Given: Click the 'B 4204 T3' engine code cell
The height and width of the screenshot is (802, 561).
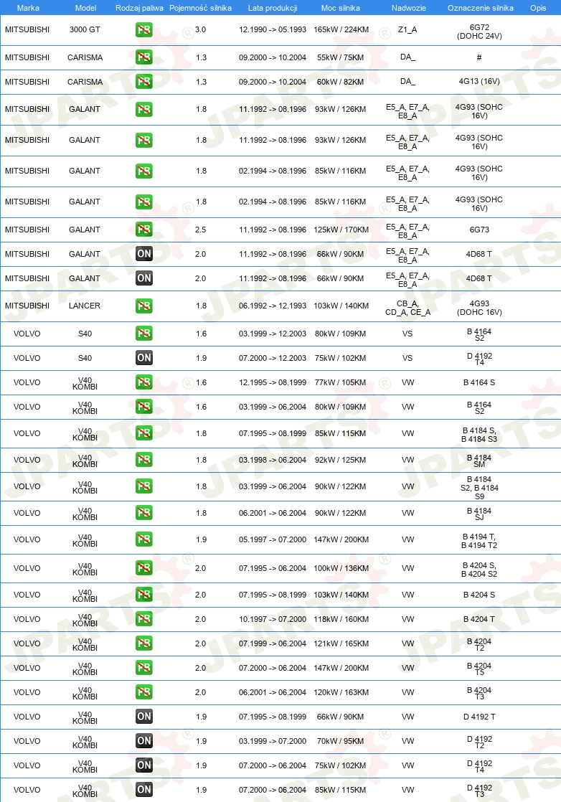Looking at the screenshot, I should click(479, 694).
